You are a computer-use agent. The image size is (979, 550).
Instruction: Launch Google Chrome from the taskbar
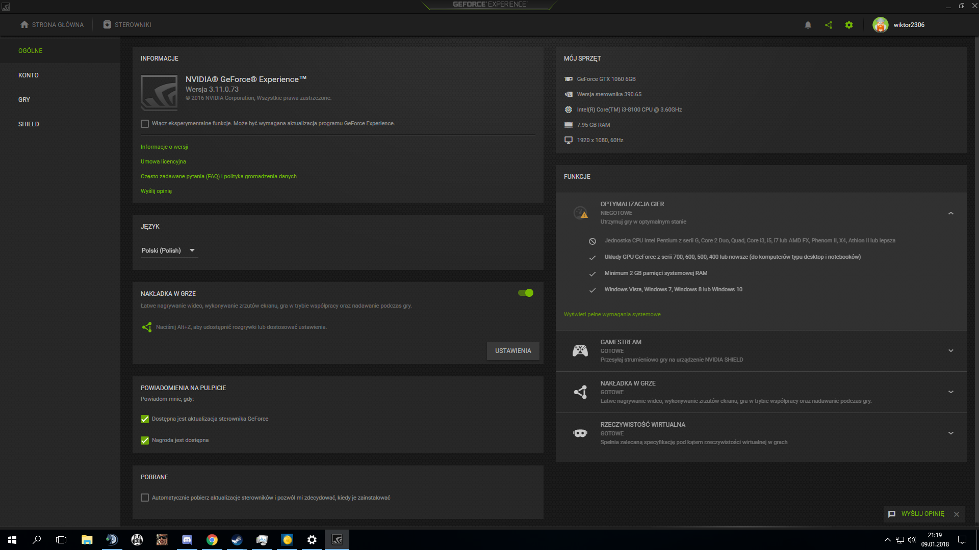pyautogui.click(x=212, y=540)
